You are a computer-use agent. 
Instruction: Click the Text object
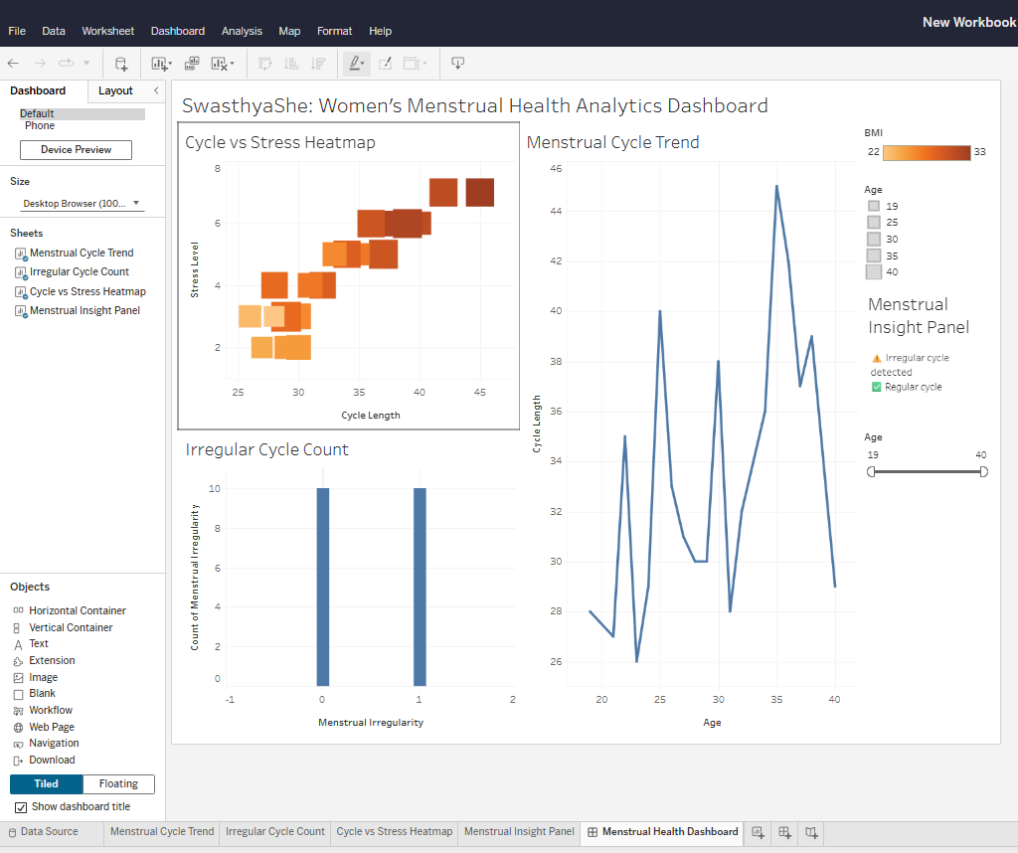(39, 644)
